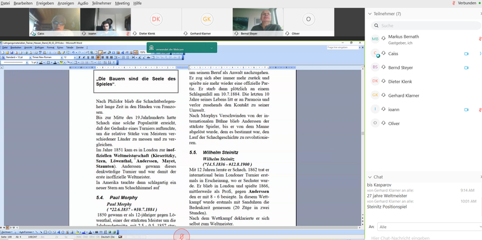Image resolution: width=482 pixels, height=240 pixels.
Task: Open the Meeting menu
Action: click(x=122, y=3)
